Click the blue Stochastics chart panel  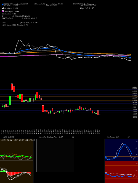[x=121, y=150]
